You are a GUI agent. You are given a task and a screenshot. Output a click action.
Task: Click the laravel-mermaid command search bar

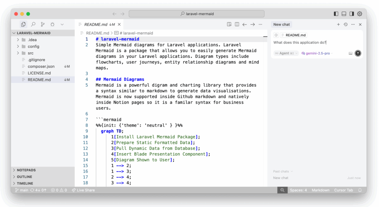pos(197,14)
